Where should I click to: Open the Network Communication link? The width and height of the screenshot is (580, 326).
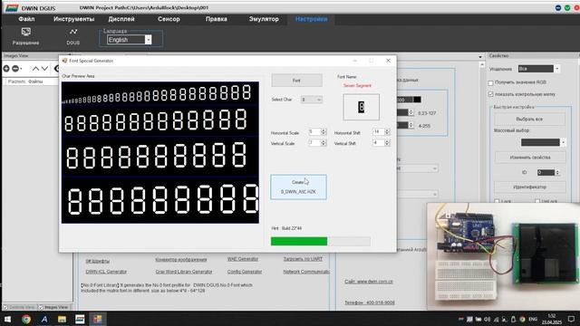pos(306,272)
